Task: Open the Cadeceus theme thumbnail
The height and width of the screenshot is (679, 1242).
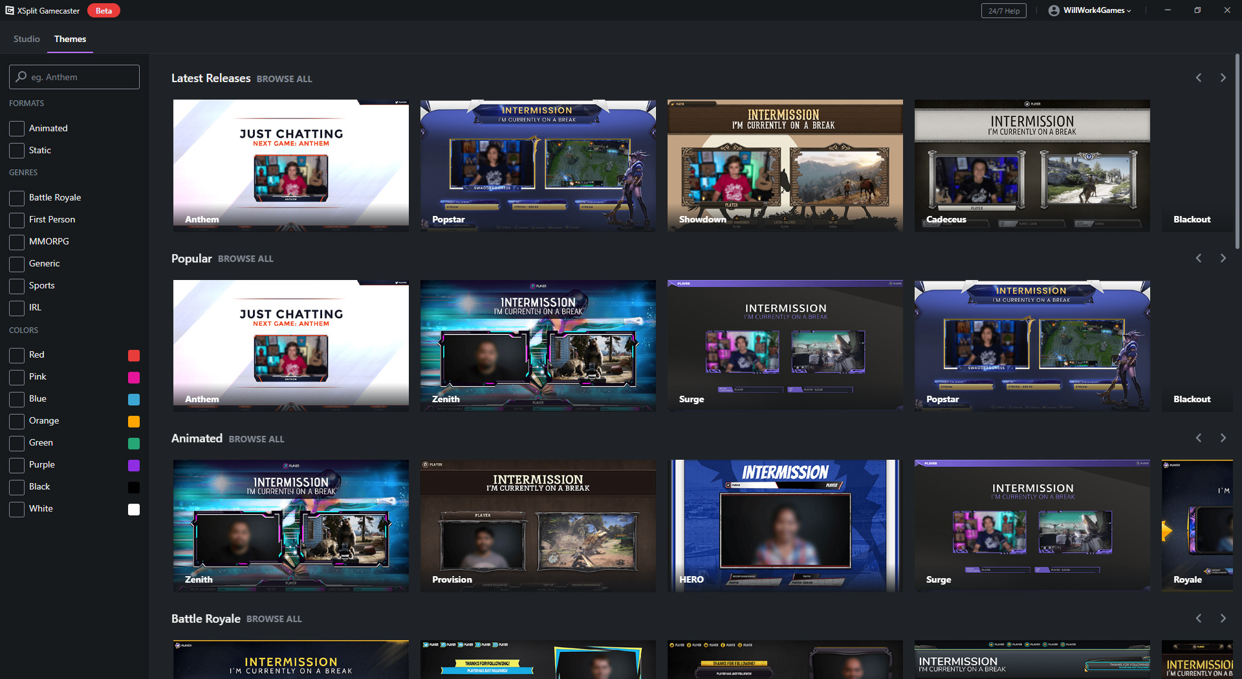Action: [1032, 166]
